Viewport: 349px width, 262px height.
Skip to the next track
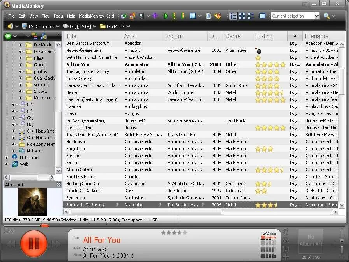pos(56,244)
